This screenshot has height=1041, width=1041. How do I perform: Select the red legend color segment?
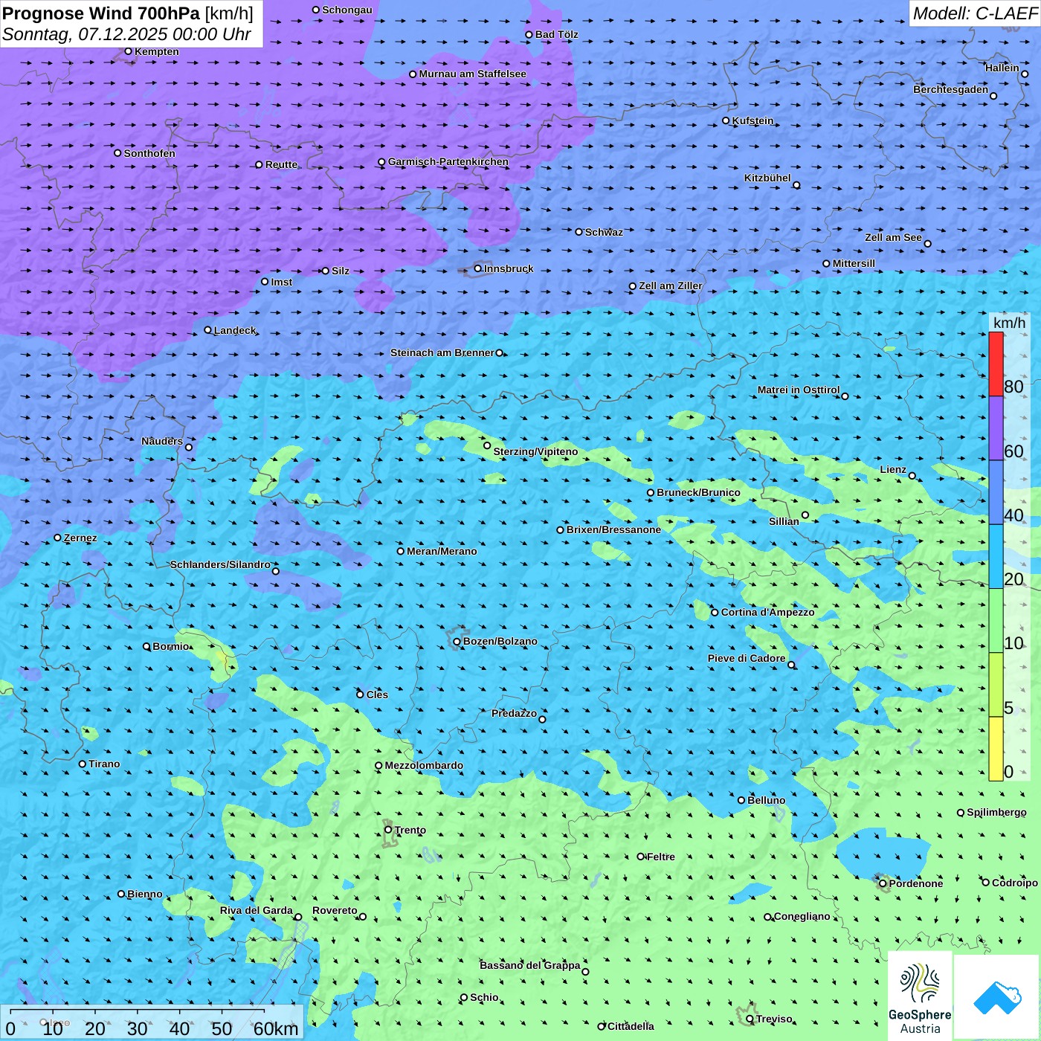(x=996, y=364)
